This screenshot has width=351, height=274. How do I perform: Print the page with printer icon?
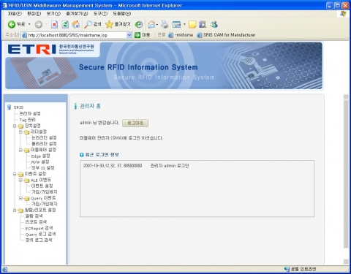tap(165, 24)
